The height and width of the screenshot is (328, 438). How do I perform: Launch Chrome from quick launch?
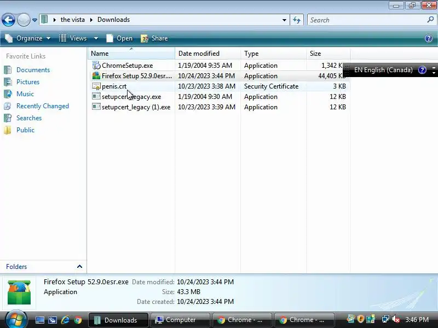coord(78,320)
